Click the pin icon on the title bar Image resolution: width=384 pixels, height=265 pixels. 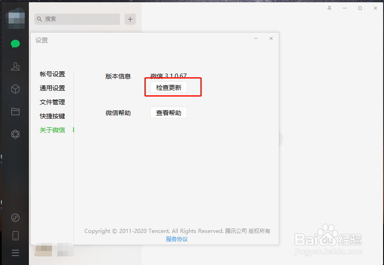point(329,8)
